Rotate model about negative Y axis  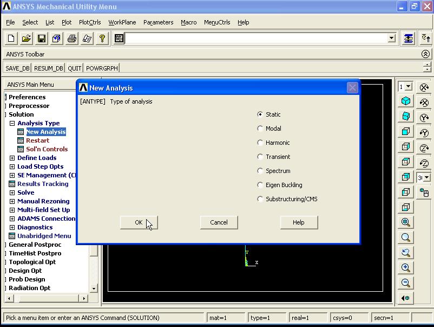pos(424,133)
